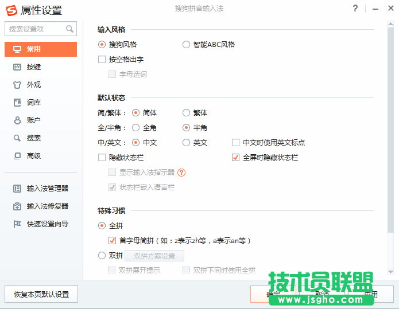Select 双拼 radio option

click(x=102, y=255)
